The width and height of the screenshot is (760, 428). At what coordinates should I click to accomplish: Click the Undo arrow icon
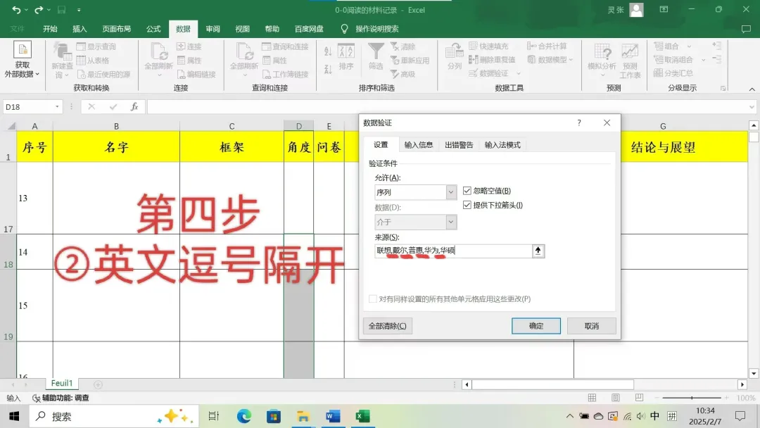pos(16,10)
